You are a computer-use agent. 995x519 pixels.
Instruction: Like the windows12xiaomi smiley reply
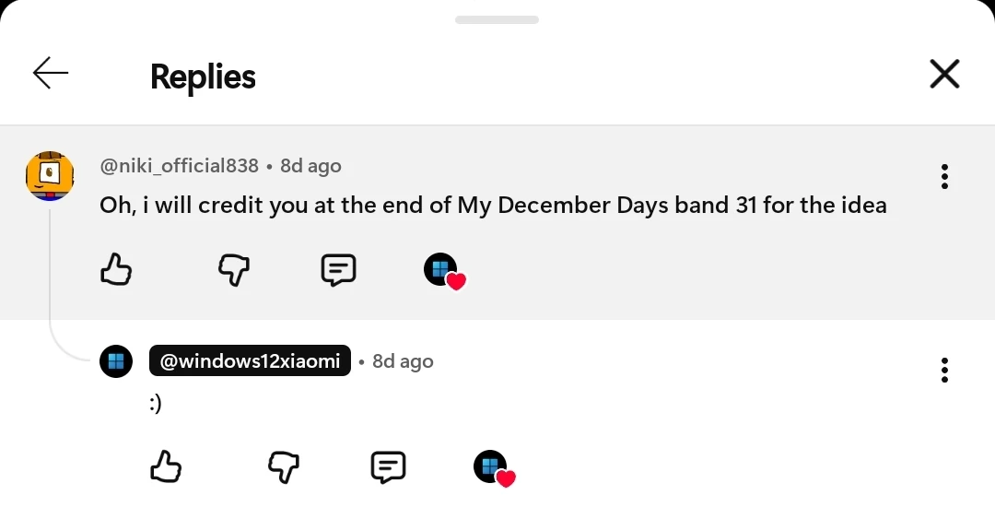166,467
